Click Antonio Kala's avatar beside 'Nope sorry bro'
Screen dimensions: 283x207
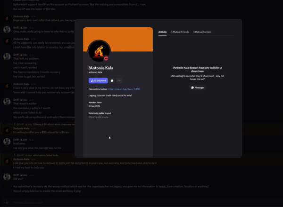pos(7,18)
